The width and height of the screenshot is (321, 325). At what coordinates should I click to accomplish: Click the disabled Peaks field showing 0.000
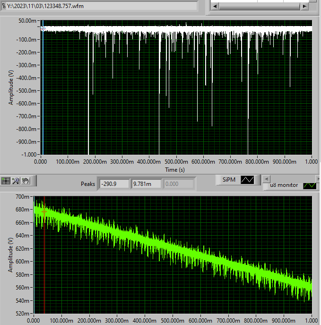[179, 184]
